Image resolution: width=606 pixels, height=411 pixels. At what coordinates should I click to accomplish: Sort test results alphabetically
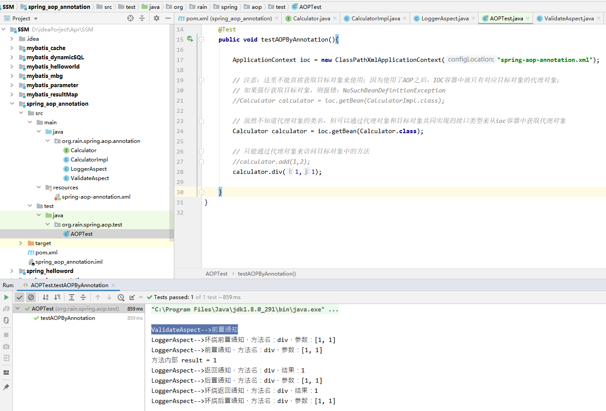coord(46,297)
